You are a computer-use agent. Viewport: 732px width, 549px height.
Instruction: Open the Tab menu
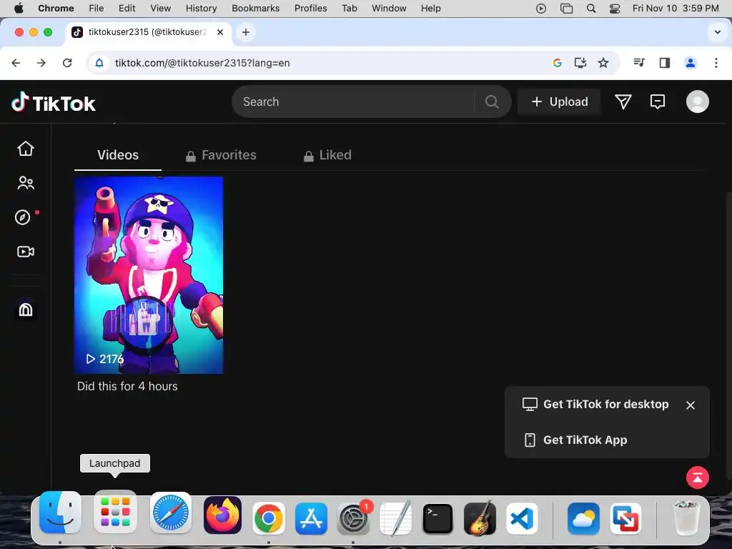click(349, 8)
